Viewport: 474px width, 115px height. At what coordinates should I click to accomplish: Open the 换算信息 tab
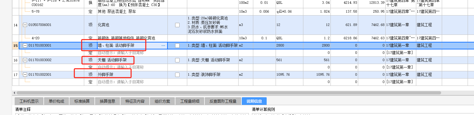click(x=107, y=101)
